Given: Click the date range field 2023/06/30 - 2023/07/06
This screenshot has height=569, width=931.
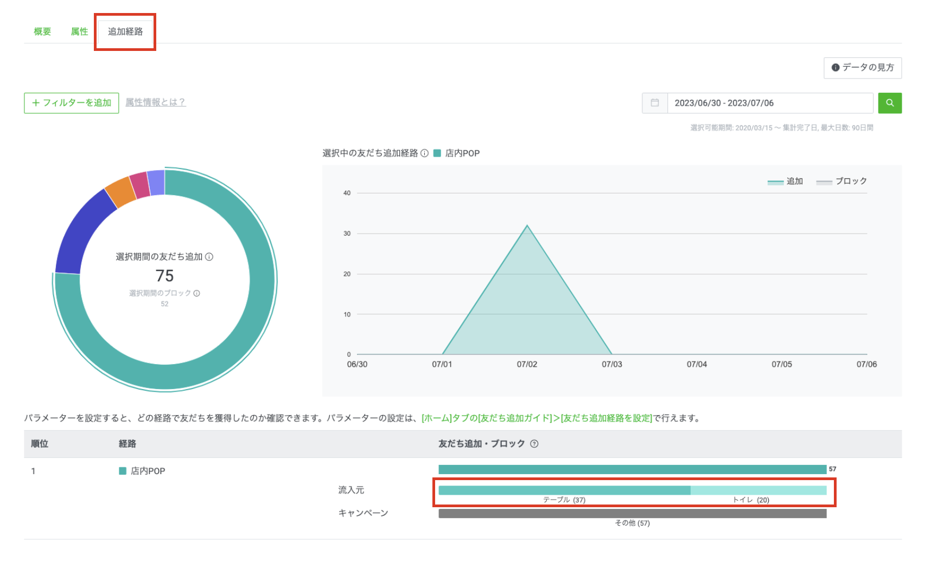Looking at the screenshot, I should pos(770,103).
